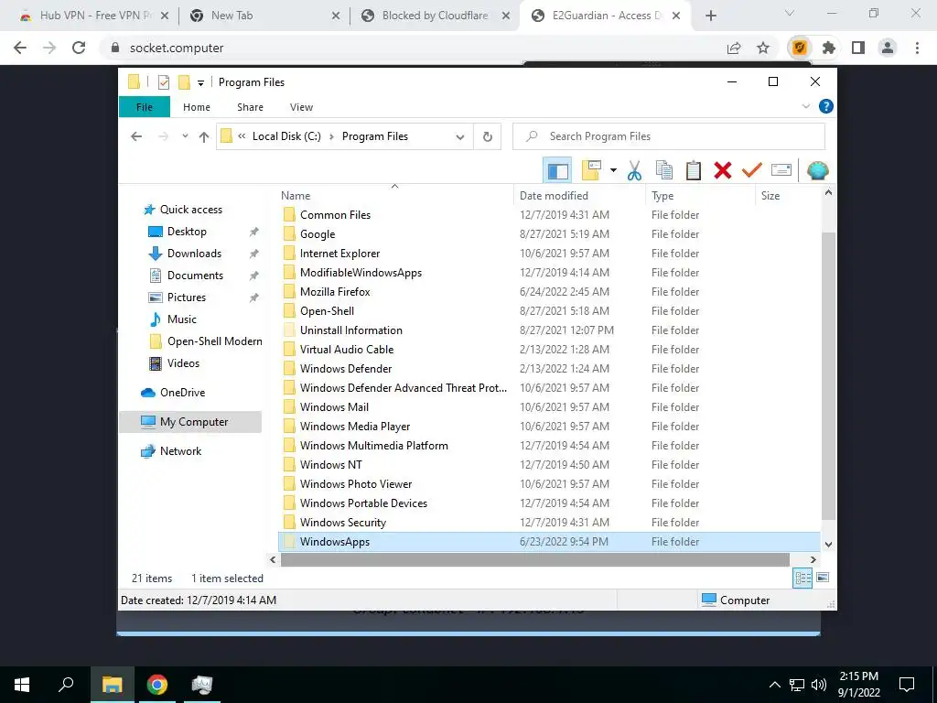Switch to Large icons view icon

(823, 578)
